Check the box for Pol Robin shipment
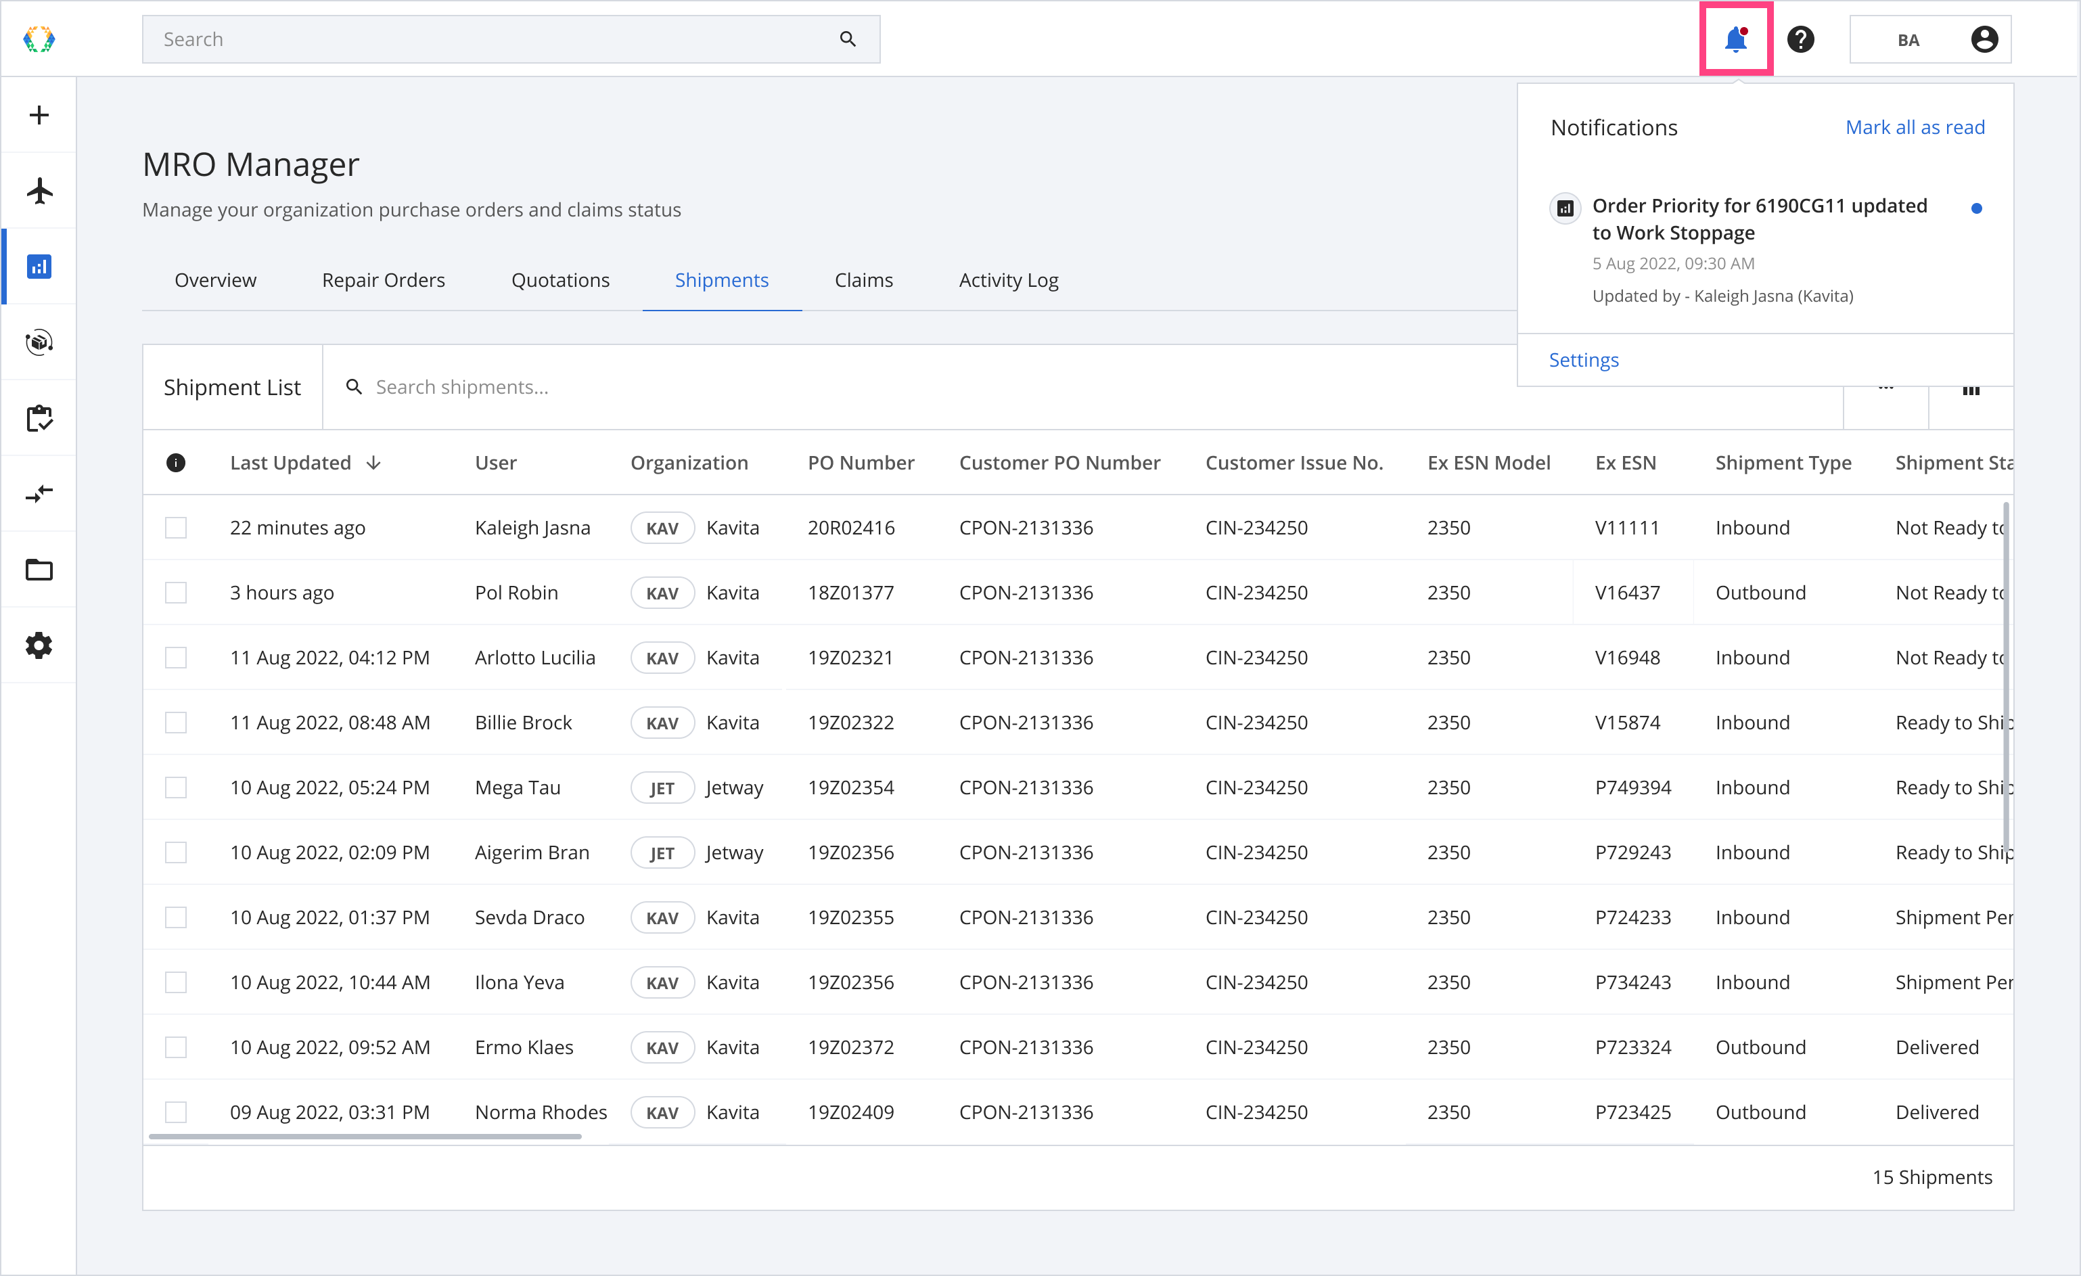 pos(176,593)
